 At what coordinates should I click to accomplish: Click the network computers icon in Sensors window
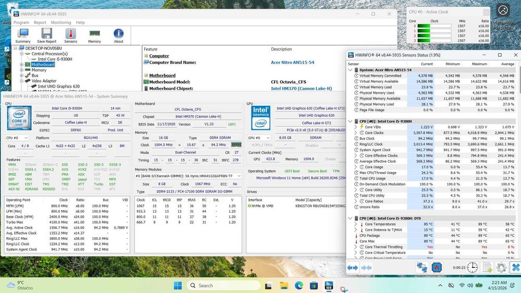click(x=422, y=267)
